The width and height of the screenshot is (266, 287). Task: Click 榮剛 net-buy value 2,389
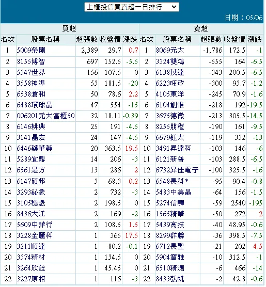click(89, 51)
